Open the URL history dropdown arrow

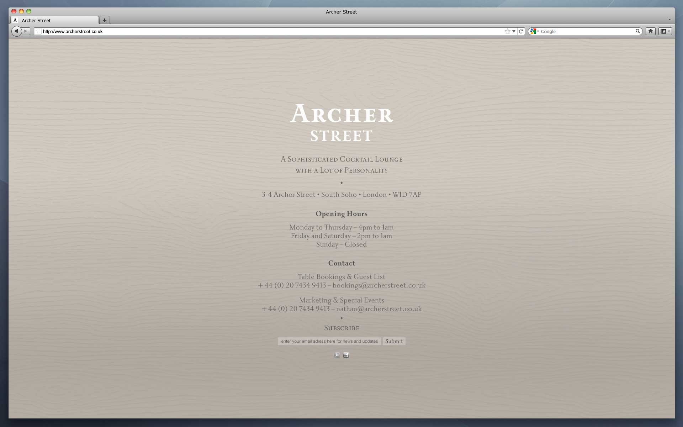[514, 31]
